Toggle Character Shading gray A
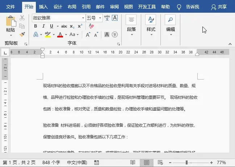The width and height of the screenshot is (235, 167). [x=107, y=34]
